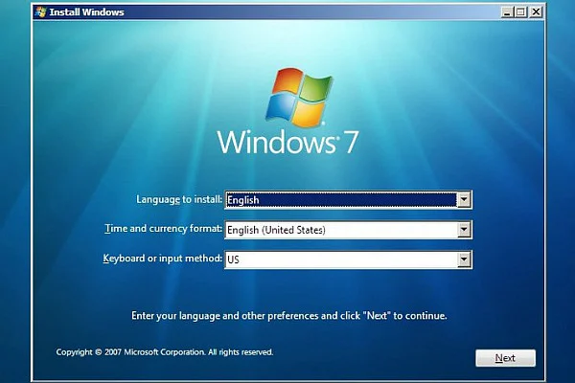Select the English language field
This screenshot has width=575, height=383.
point(348,200)
